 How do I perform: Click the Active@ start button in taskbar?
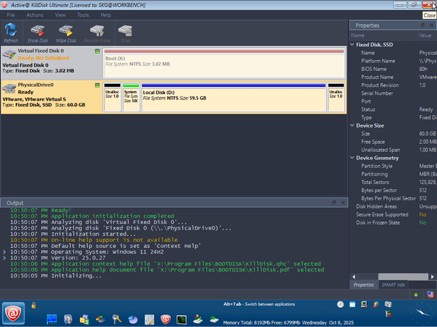pos(12,313)
